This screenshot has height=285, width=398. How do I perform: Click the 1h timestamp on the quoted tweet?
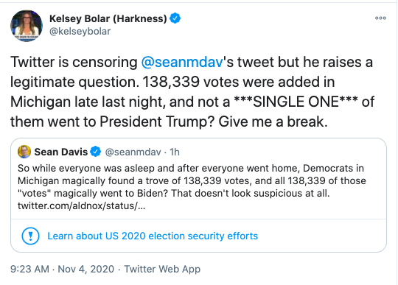[175, 152]
